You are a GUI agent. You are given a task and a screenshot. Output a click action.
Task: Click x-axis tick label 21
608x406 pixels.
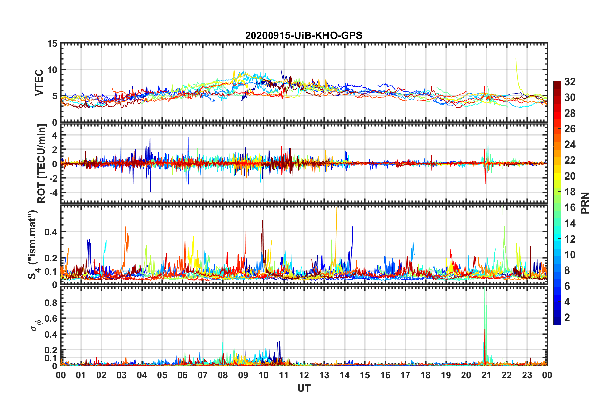pos(487,375)
